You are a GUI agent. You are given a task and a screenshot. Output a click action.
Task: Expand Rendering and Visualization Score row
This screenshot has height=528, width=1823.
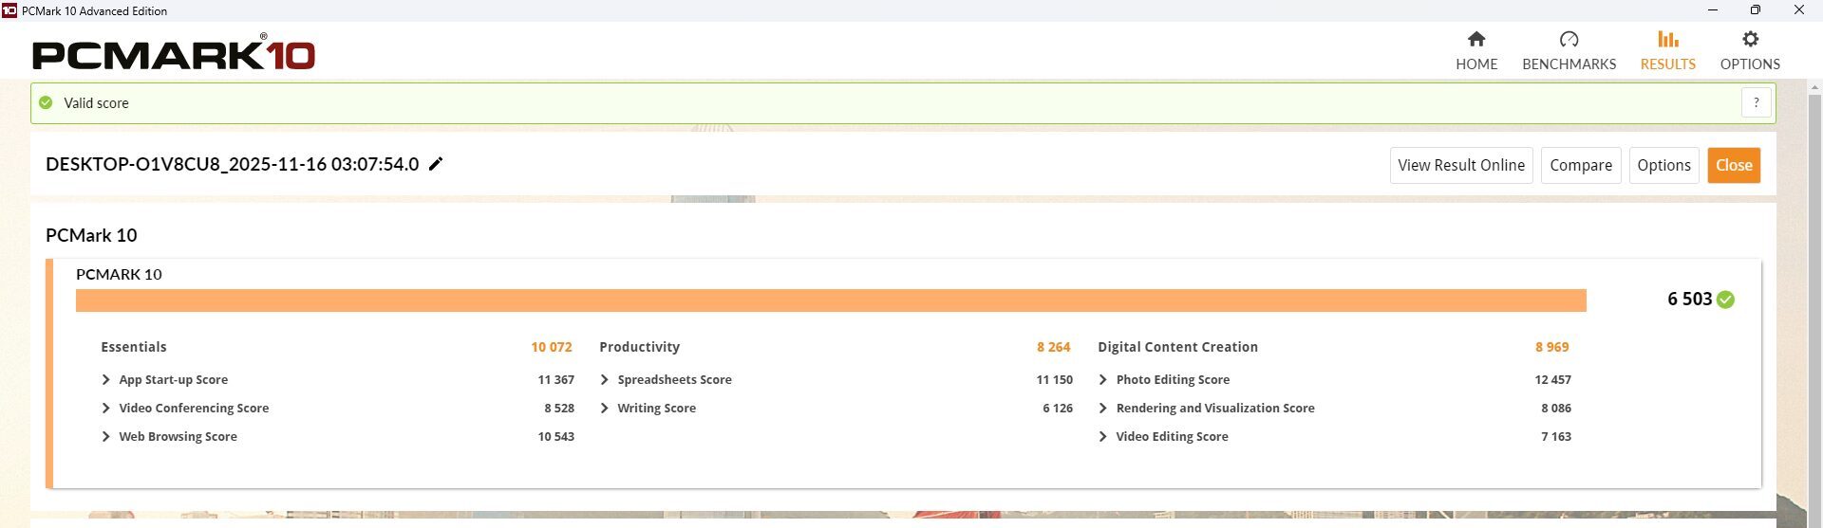(x=1102, y=409)
